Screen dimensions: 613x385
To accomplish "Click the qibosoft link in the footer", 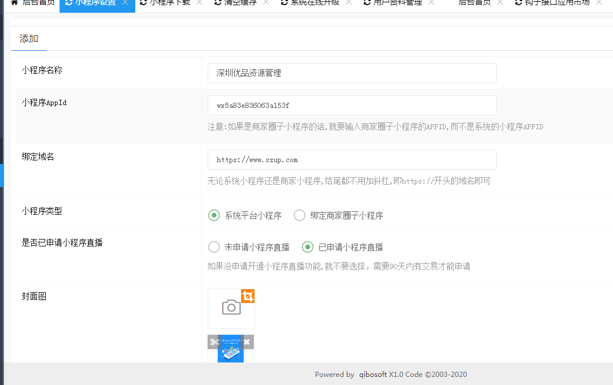I will pos(373,374).
